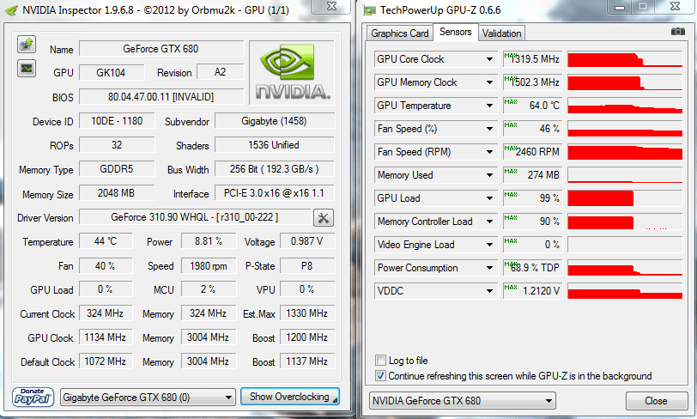The width and height of the screenshot is (697, 419).
Task: Click the 1980 rpm Speed value
Action: [x=209, y=266]
